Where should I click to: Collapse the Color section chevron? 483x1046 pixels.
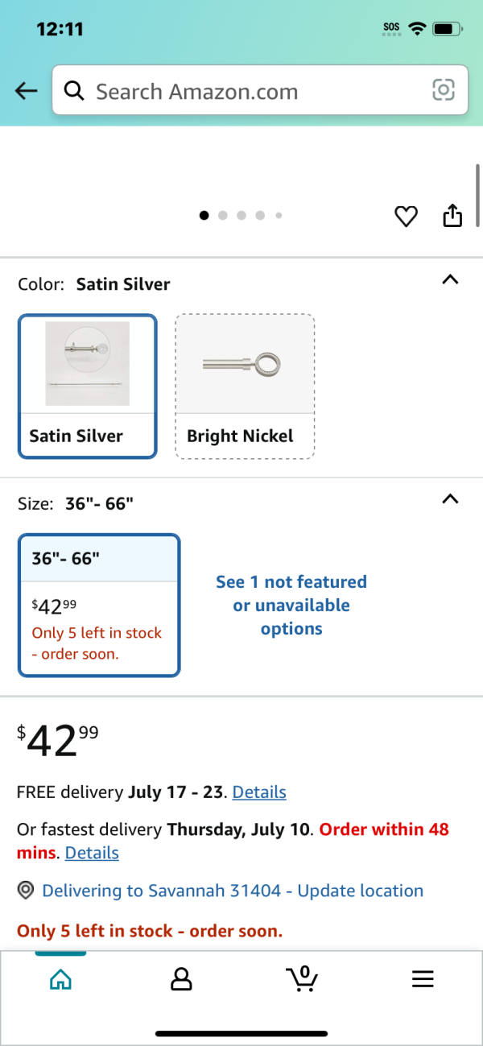(x=451, y=280)
